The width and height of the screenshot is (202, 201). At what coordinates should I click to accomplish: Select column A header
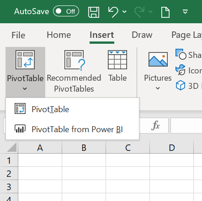coord(40,148)
